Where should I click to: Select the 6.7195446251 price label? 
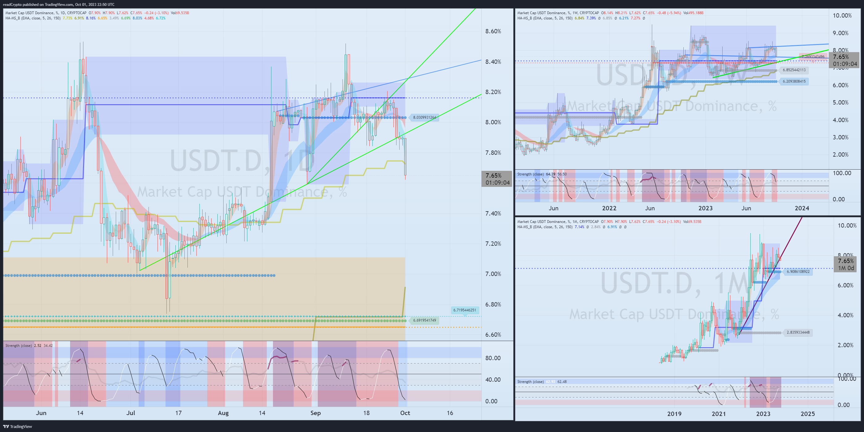click(x=464, y=310)
